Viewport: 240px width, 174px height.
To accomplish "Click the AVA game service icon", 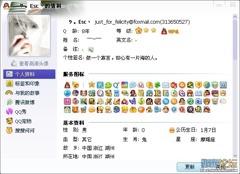I will point(215,93).
